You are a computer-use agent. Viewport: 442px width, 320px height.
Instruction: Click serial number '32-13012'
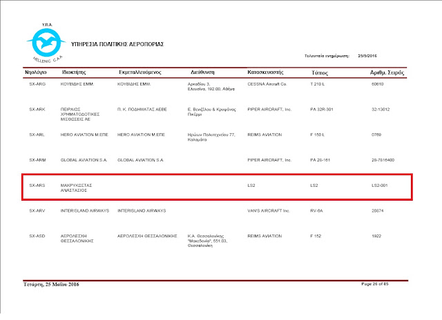tap(381, 109)
